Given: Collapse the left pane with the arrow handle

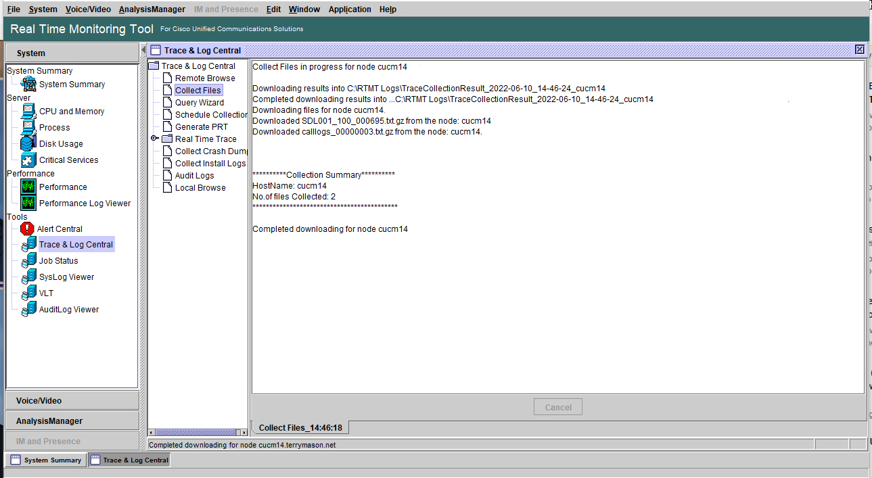Looking at the screenshot, I should coord(143,51).
